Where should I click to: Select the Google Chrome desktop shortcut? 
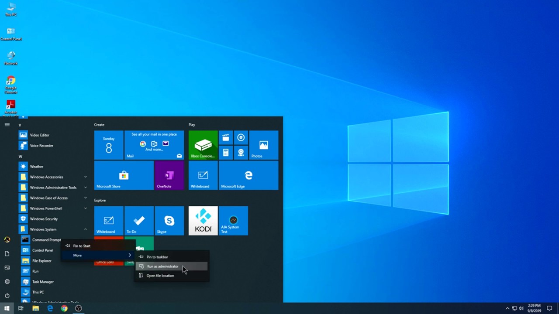(11, 85)
